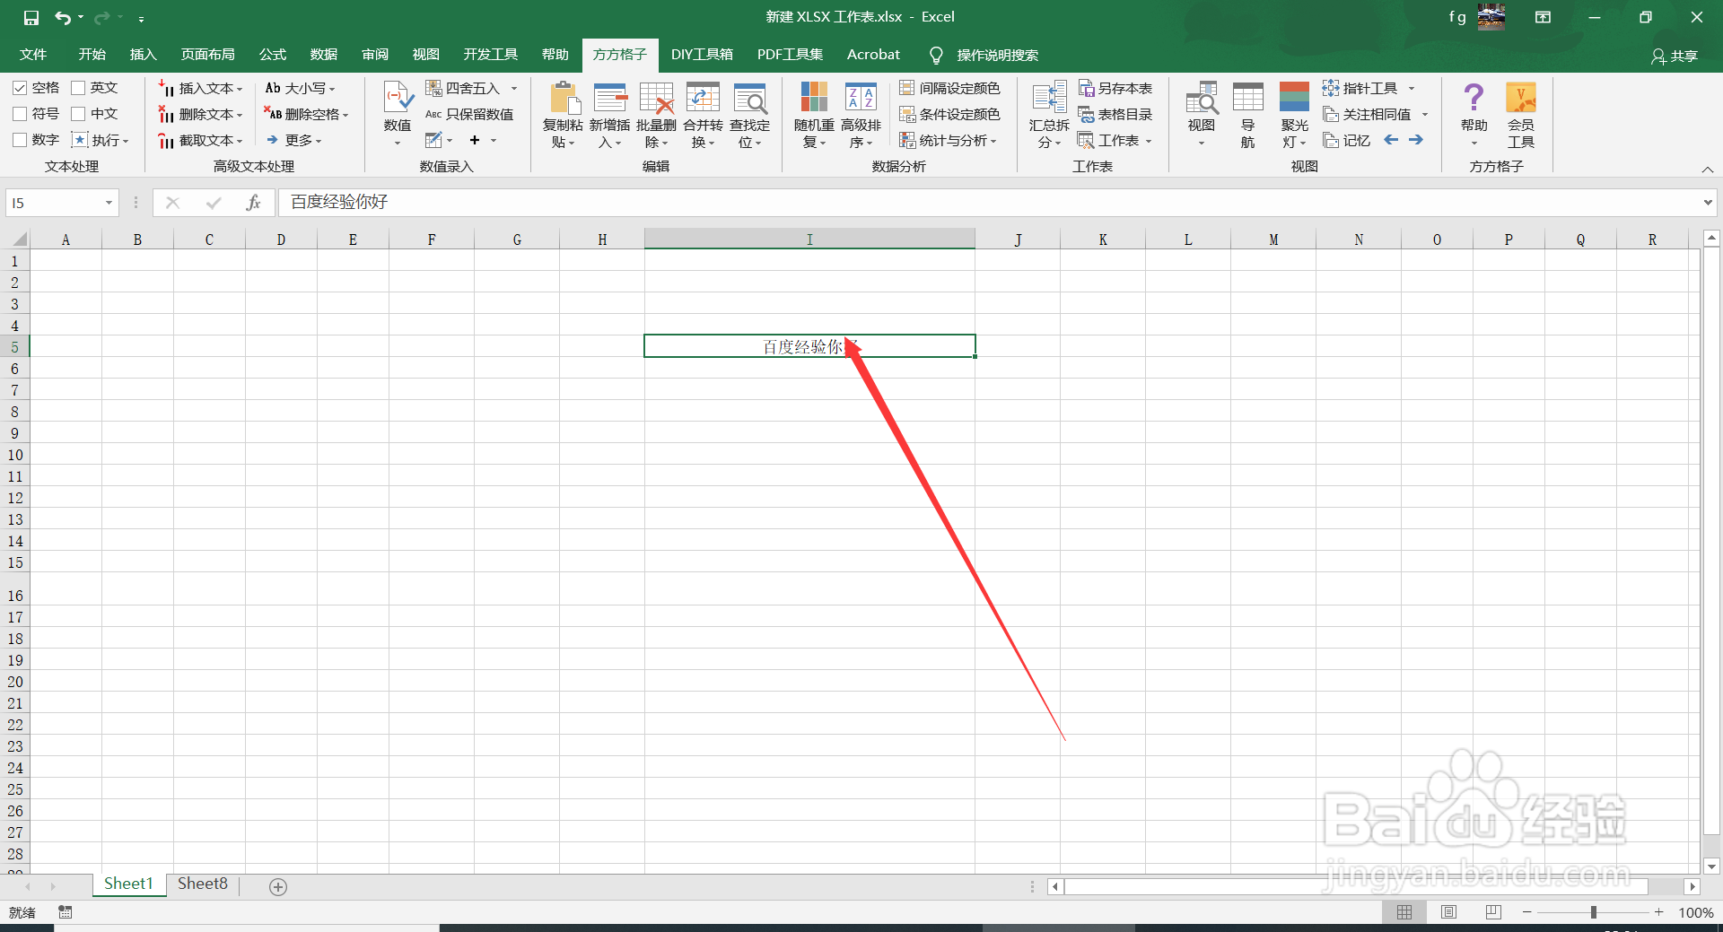Click the Normal view icon in status bar
This screenshot has height=932, width=1723.
click(x=1404, y=912)
